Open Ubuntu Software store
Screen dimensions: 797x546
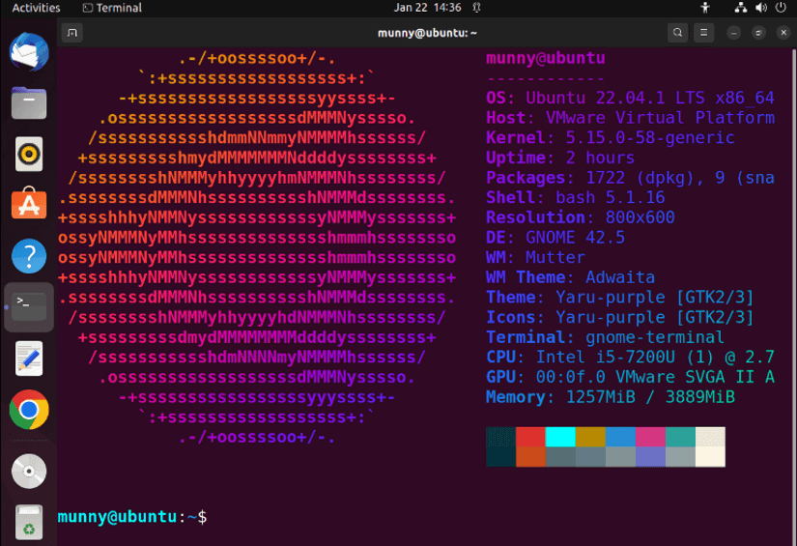click(x=29, y=203)
